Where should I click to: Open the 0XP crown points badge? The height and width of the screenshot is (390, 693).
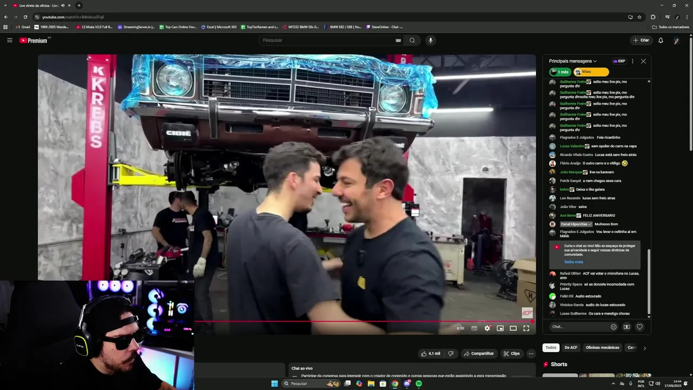(619, 61)
